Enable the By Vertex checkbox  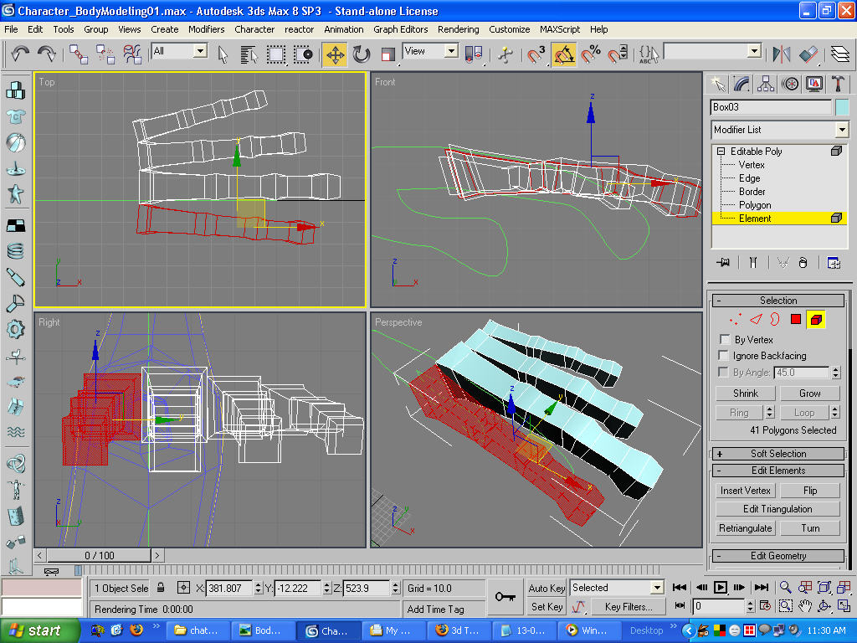pos(725,339)
